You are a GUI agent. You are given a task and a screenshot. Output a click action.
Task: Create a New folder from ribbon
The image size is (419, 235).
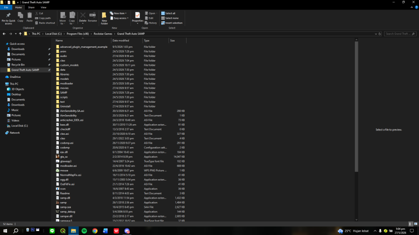coord(104,18)
